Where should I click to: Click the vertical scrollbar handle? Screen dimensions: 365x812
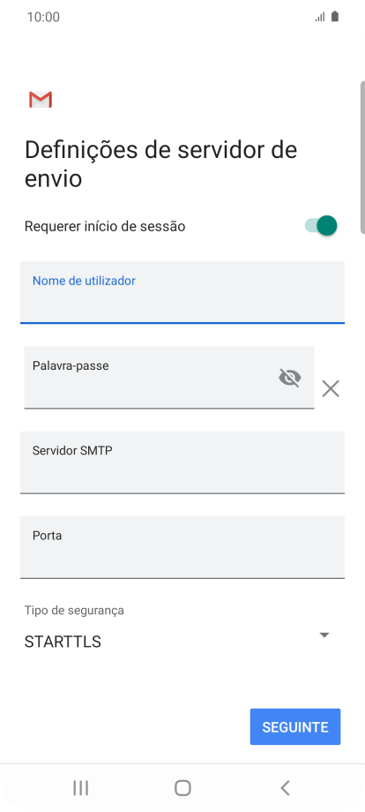point(361,157)
